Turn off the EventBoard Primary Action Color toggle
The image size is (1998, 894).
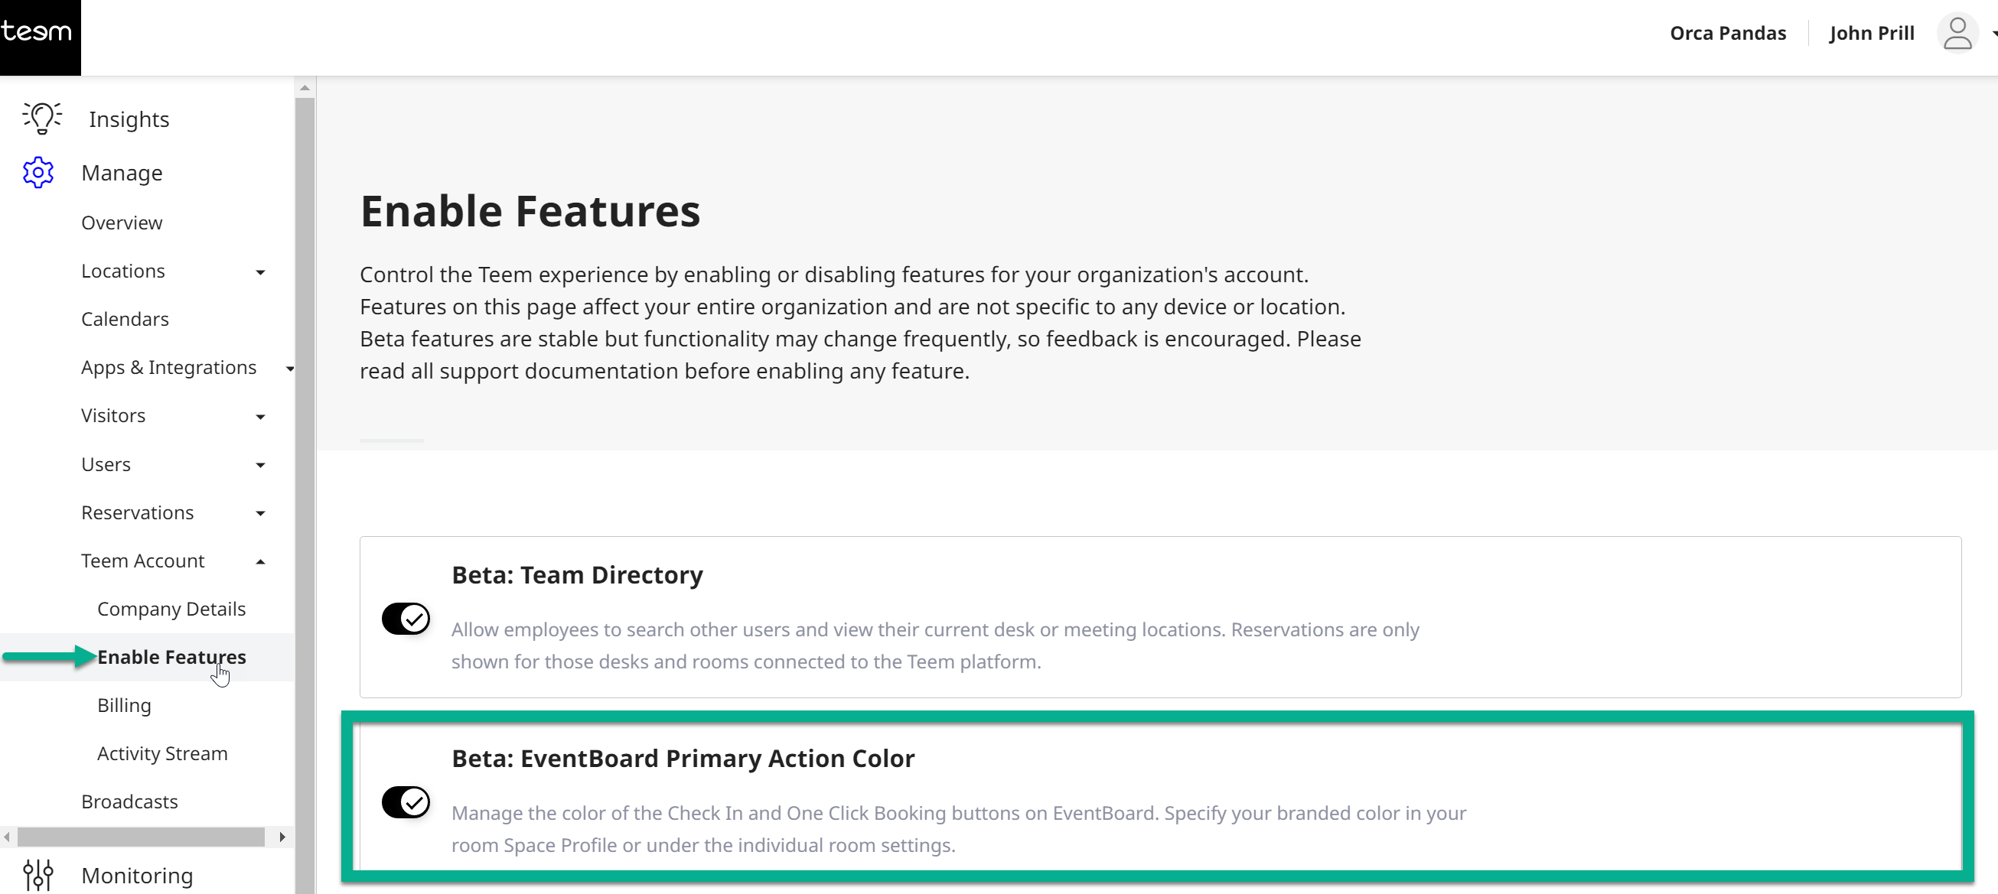(x=406, y=801)
